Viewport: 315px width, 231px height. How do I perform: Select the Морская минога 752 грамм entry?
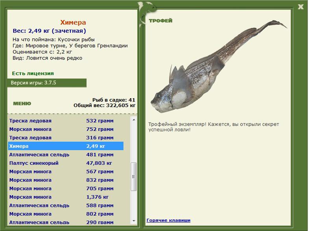coord(66,129)
